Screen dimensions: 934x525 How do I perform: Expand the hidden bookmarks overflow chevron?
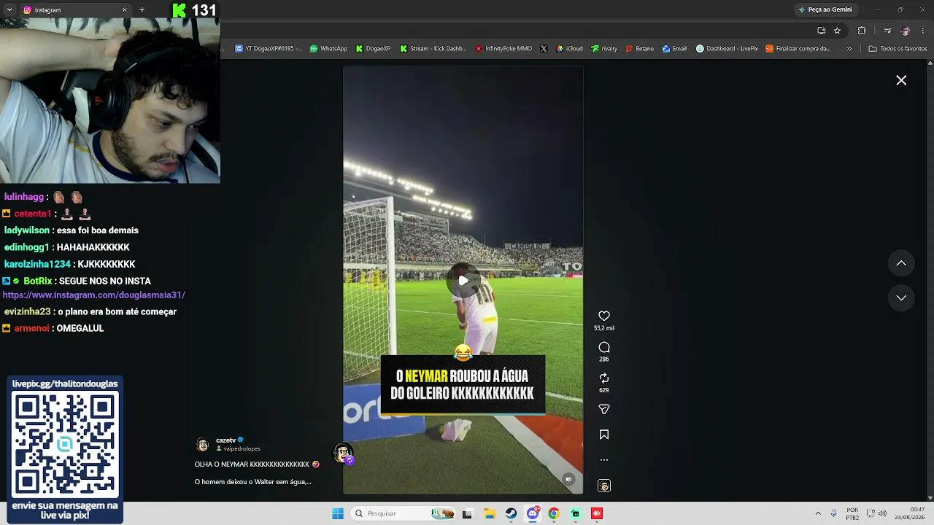pyautogui.click(x=849, y=49)
